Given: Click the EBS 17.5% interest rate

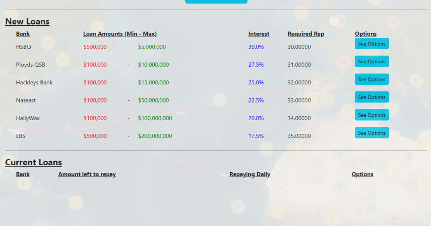Looking at the screenshot, I should pos(256,136).
